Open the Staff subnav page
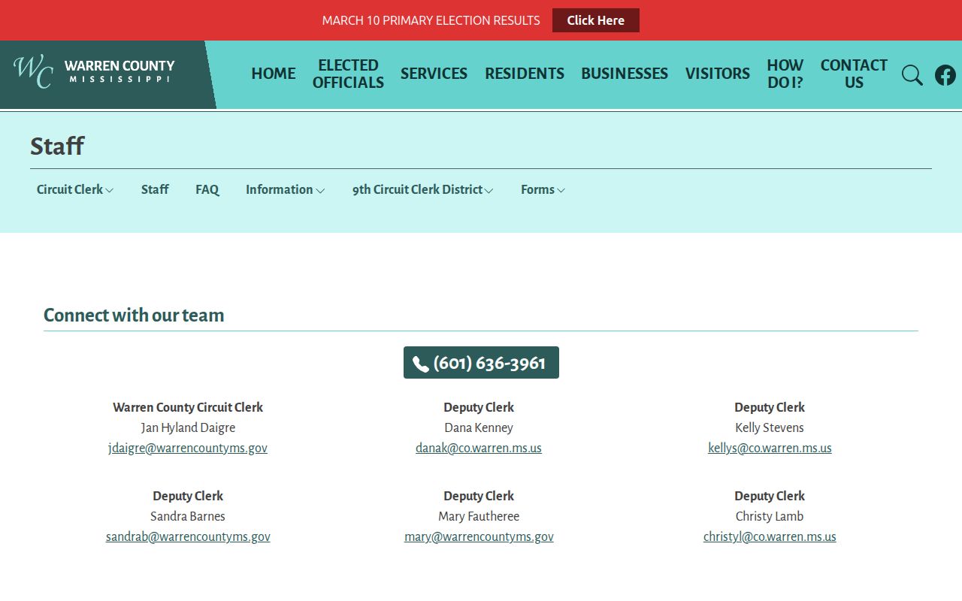Viewport: 962px width, 601px height. 155,190
